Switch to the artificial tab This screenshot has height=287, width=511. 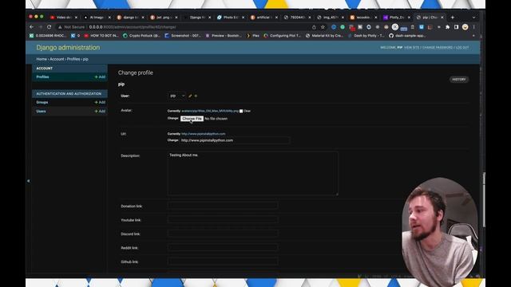pyautogui.click(x=264, y=18)
